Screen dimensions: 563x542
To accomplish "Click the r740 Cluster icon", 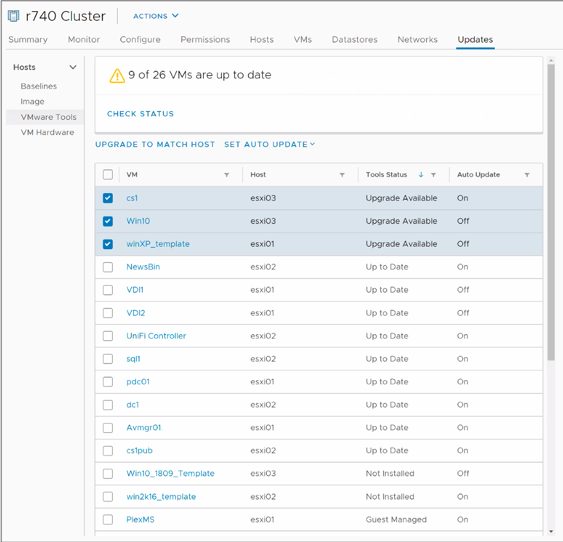I will click(x=14, y=16).
